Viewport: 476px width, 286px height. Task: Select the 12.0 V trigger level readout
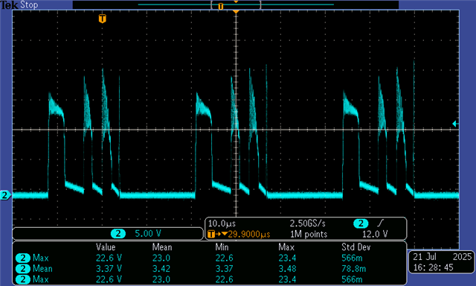point(375,234)
